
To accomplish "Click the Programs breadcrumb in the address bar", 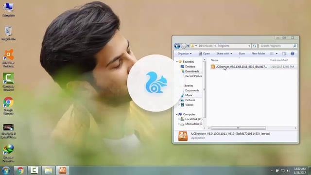I will [224, 46].
